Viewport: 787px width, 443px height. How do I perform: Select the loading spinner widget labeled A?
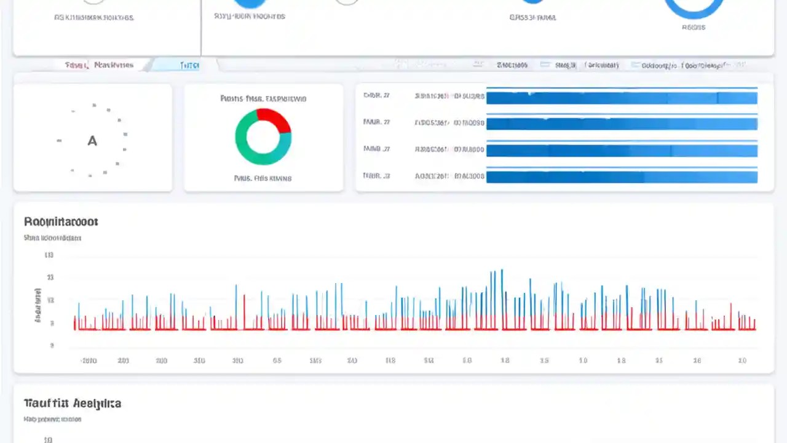(92, 140)
